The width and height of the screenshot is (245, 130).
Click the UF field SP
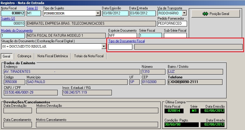134,82
